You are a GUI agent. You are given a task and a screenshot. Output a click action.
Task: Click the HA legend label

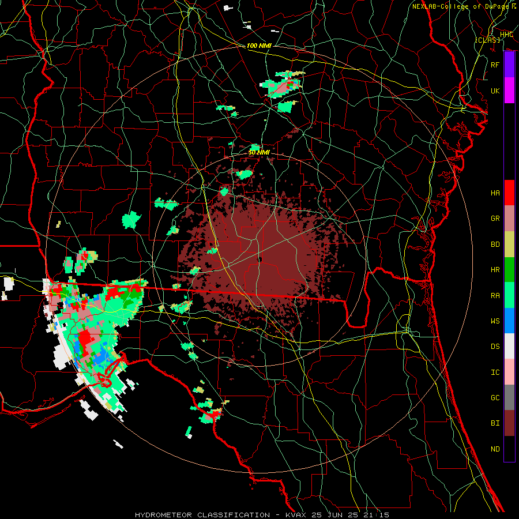coord(495,193)
